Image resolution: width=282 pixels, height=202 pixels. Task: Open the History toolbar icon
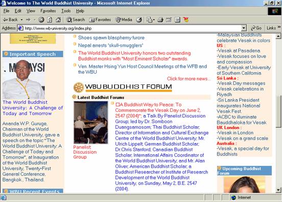click(139, 20)
